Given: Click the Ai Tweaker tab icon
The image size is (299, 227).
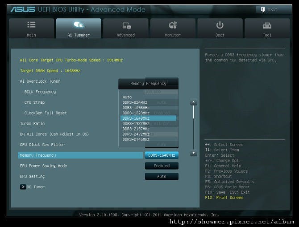Looking at the screenshot, I should pos(79,25).
